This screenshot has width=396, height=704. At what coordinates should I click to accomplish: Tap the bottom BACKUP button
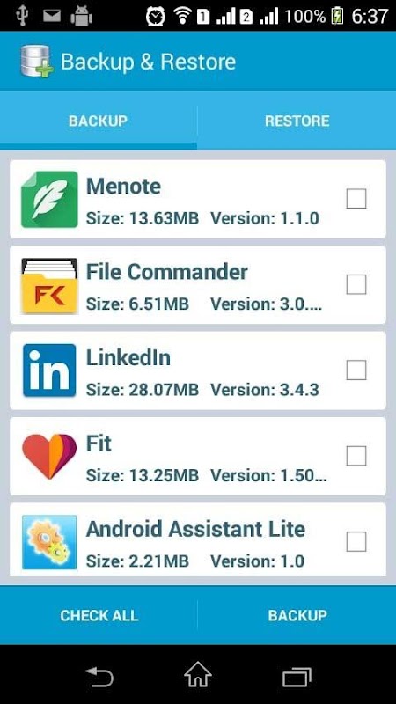[297, 615]
